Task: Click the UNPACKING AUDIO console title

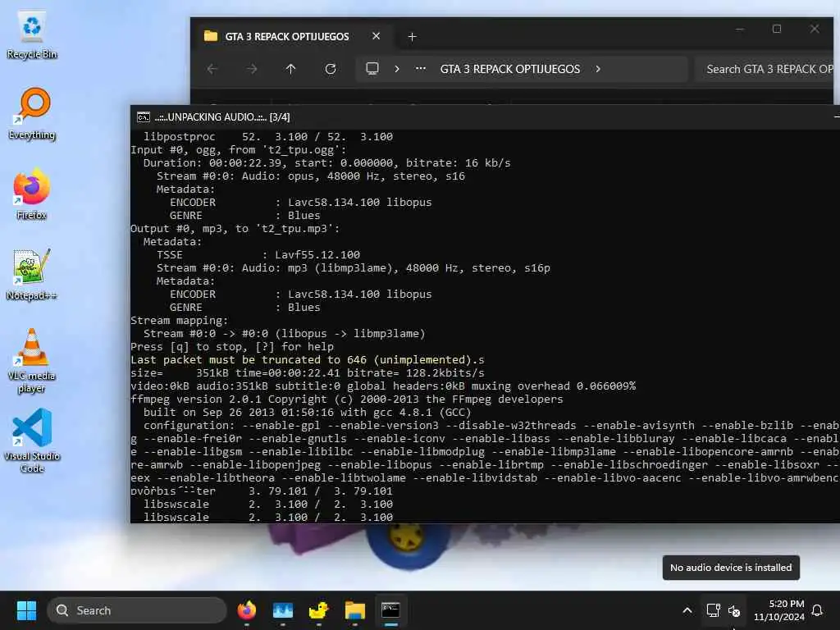Action: click(x=222, y=117)
